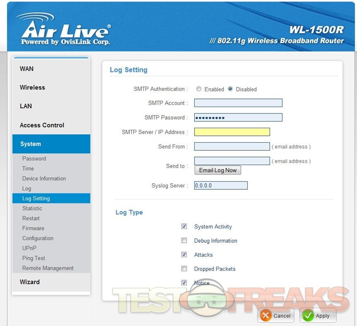This screenshot has width=357, height=326.
Task: Uncheck the Attacks log type
Action: point(184,255)
